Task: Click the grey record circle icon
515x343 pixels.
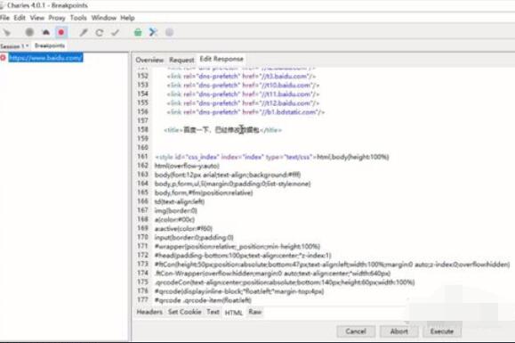Action: pos(29,32)
